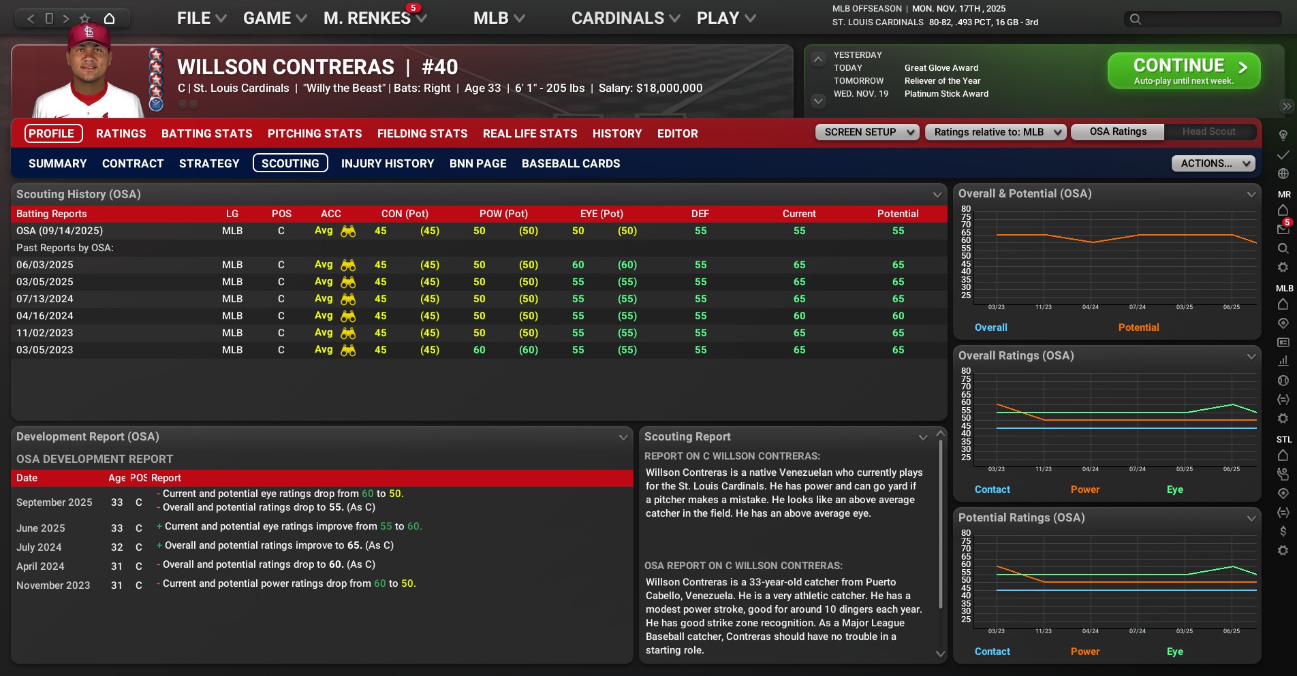Go back using the left arrow icon
Image resolution: width=1297 pixels, height=676 pixels.
[31, 18]
